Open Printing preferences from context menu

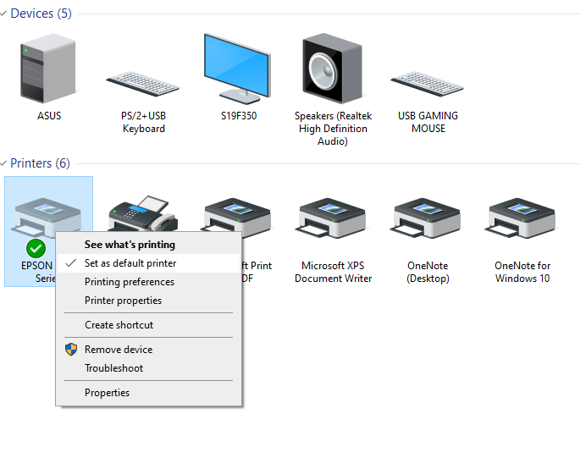130,282
